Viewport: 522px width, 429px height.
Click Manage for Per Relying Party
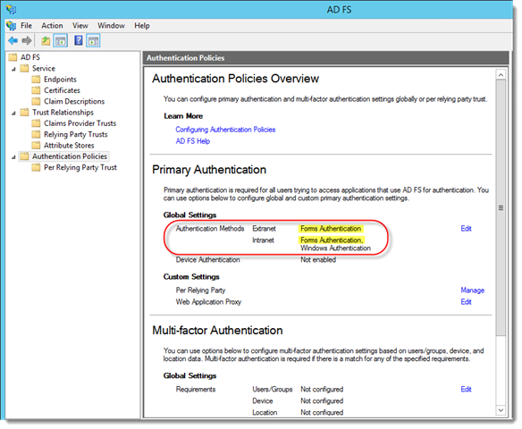(x=473, y=290)
